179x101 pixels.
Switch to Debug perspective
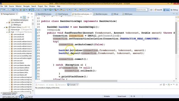(x=174, y=10)
